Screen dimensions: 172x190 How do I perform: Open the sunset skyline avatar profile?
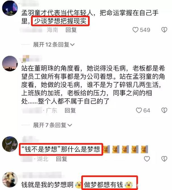click(10, 63)
